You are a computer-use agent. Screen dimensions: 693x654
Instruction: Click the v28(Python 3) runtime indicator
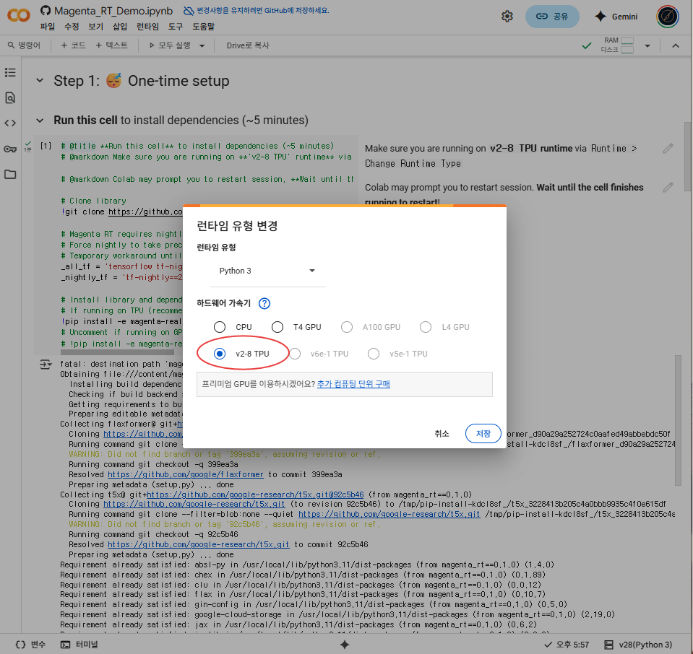[638, 645]
